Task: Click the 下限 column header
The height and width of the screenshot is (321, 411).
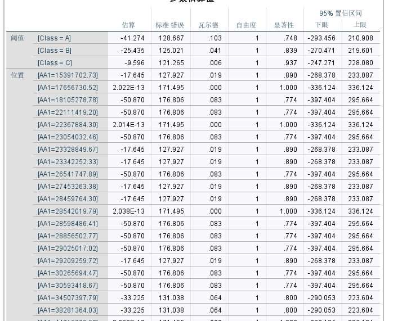Action: coord(321,25)
